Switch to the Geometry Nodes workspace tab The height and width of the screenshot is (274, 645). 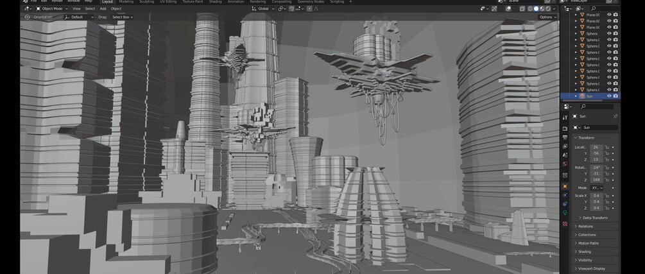tap(311, 2)
